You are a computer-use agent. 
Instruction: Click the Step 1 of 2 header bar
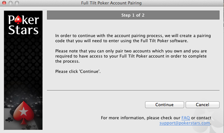(133, 15)
